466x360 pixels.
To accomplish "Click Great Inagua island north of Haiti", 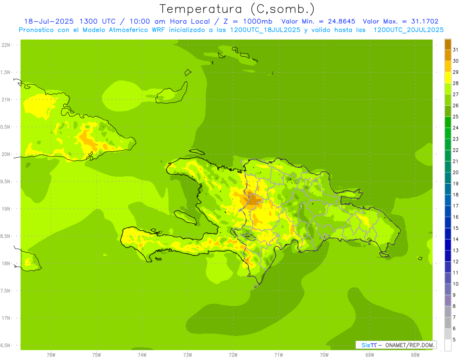I will tap(172, 94).
